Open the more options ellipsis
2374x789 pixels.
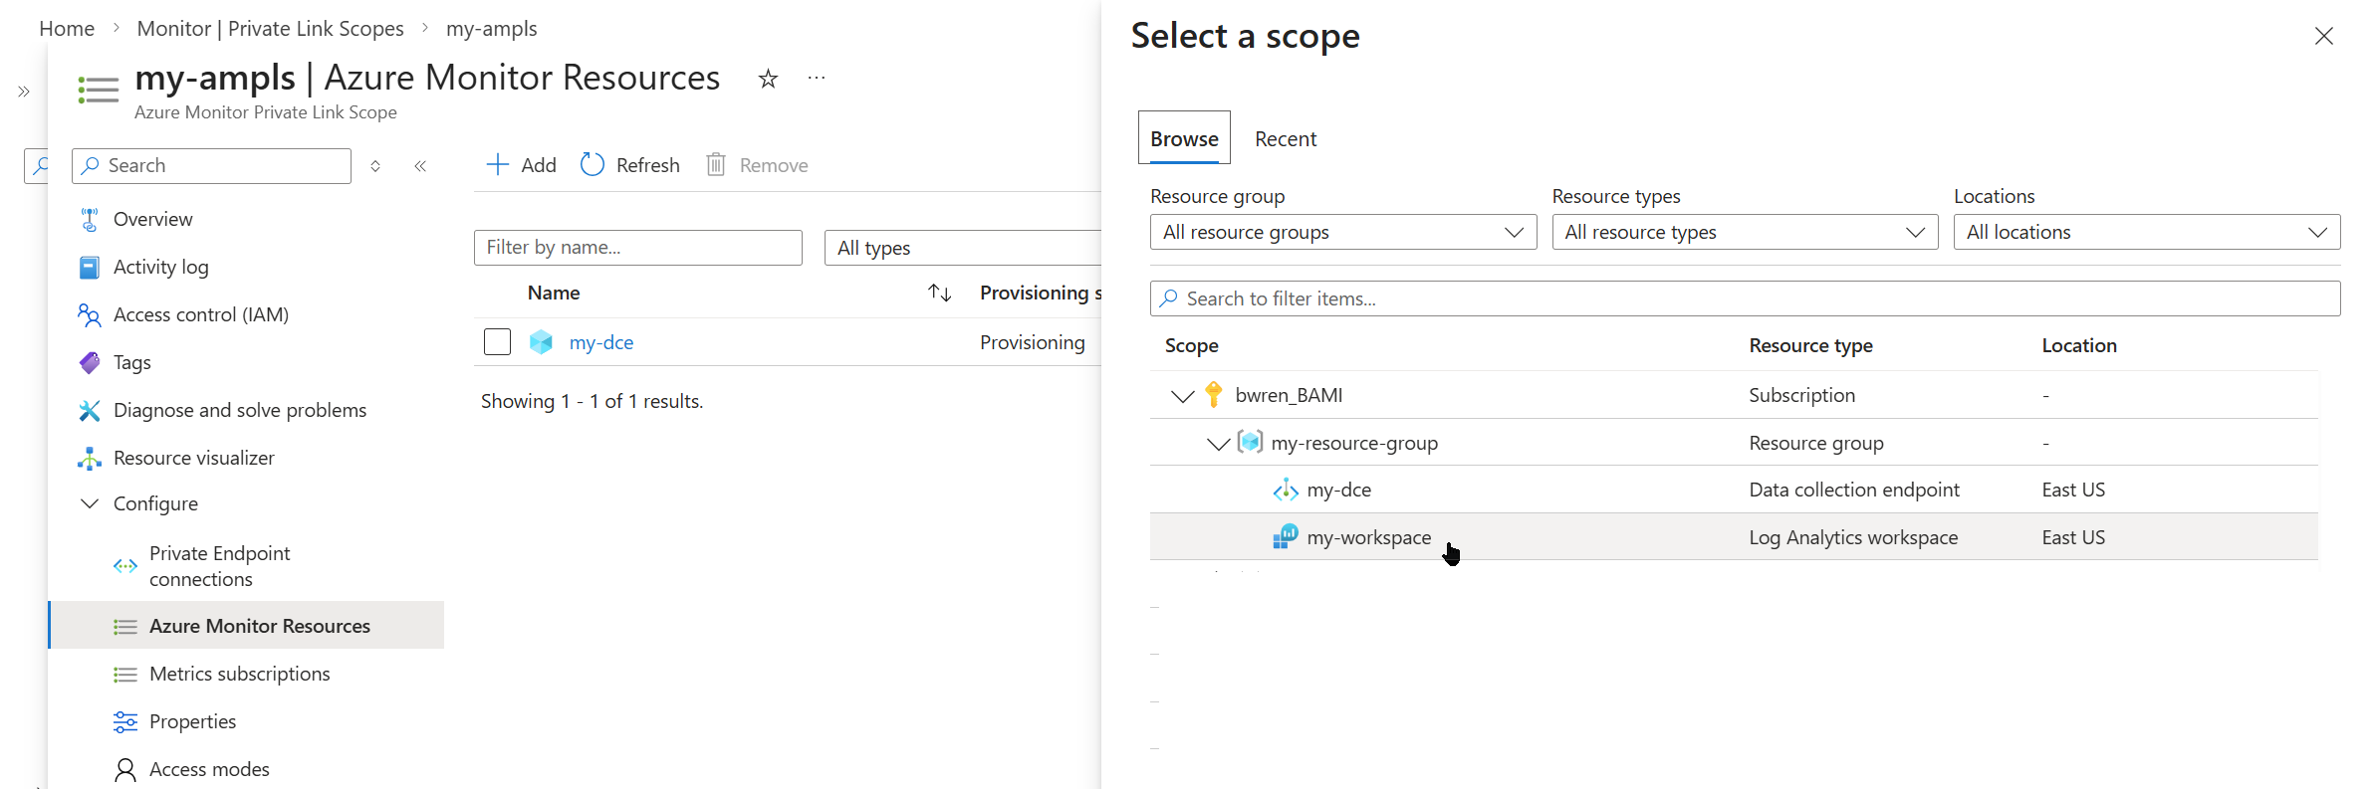817,78
